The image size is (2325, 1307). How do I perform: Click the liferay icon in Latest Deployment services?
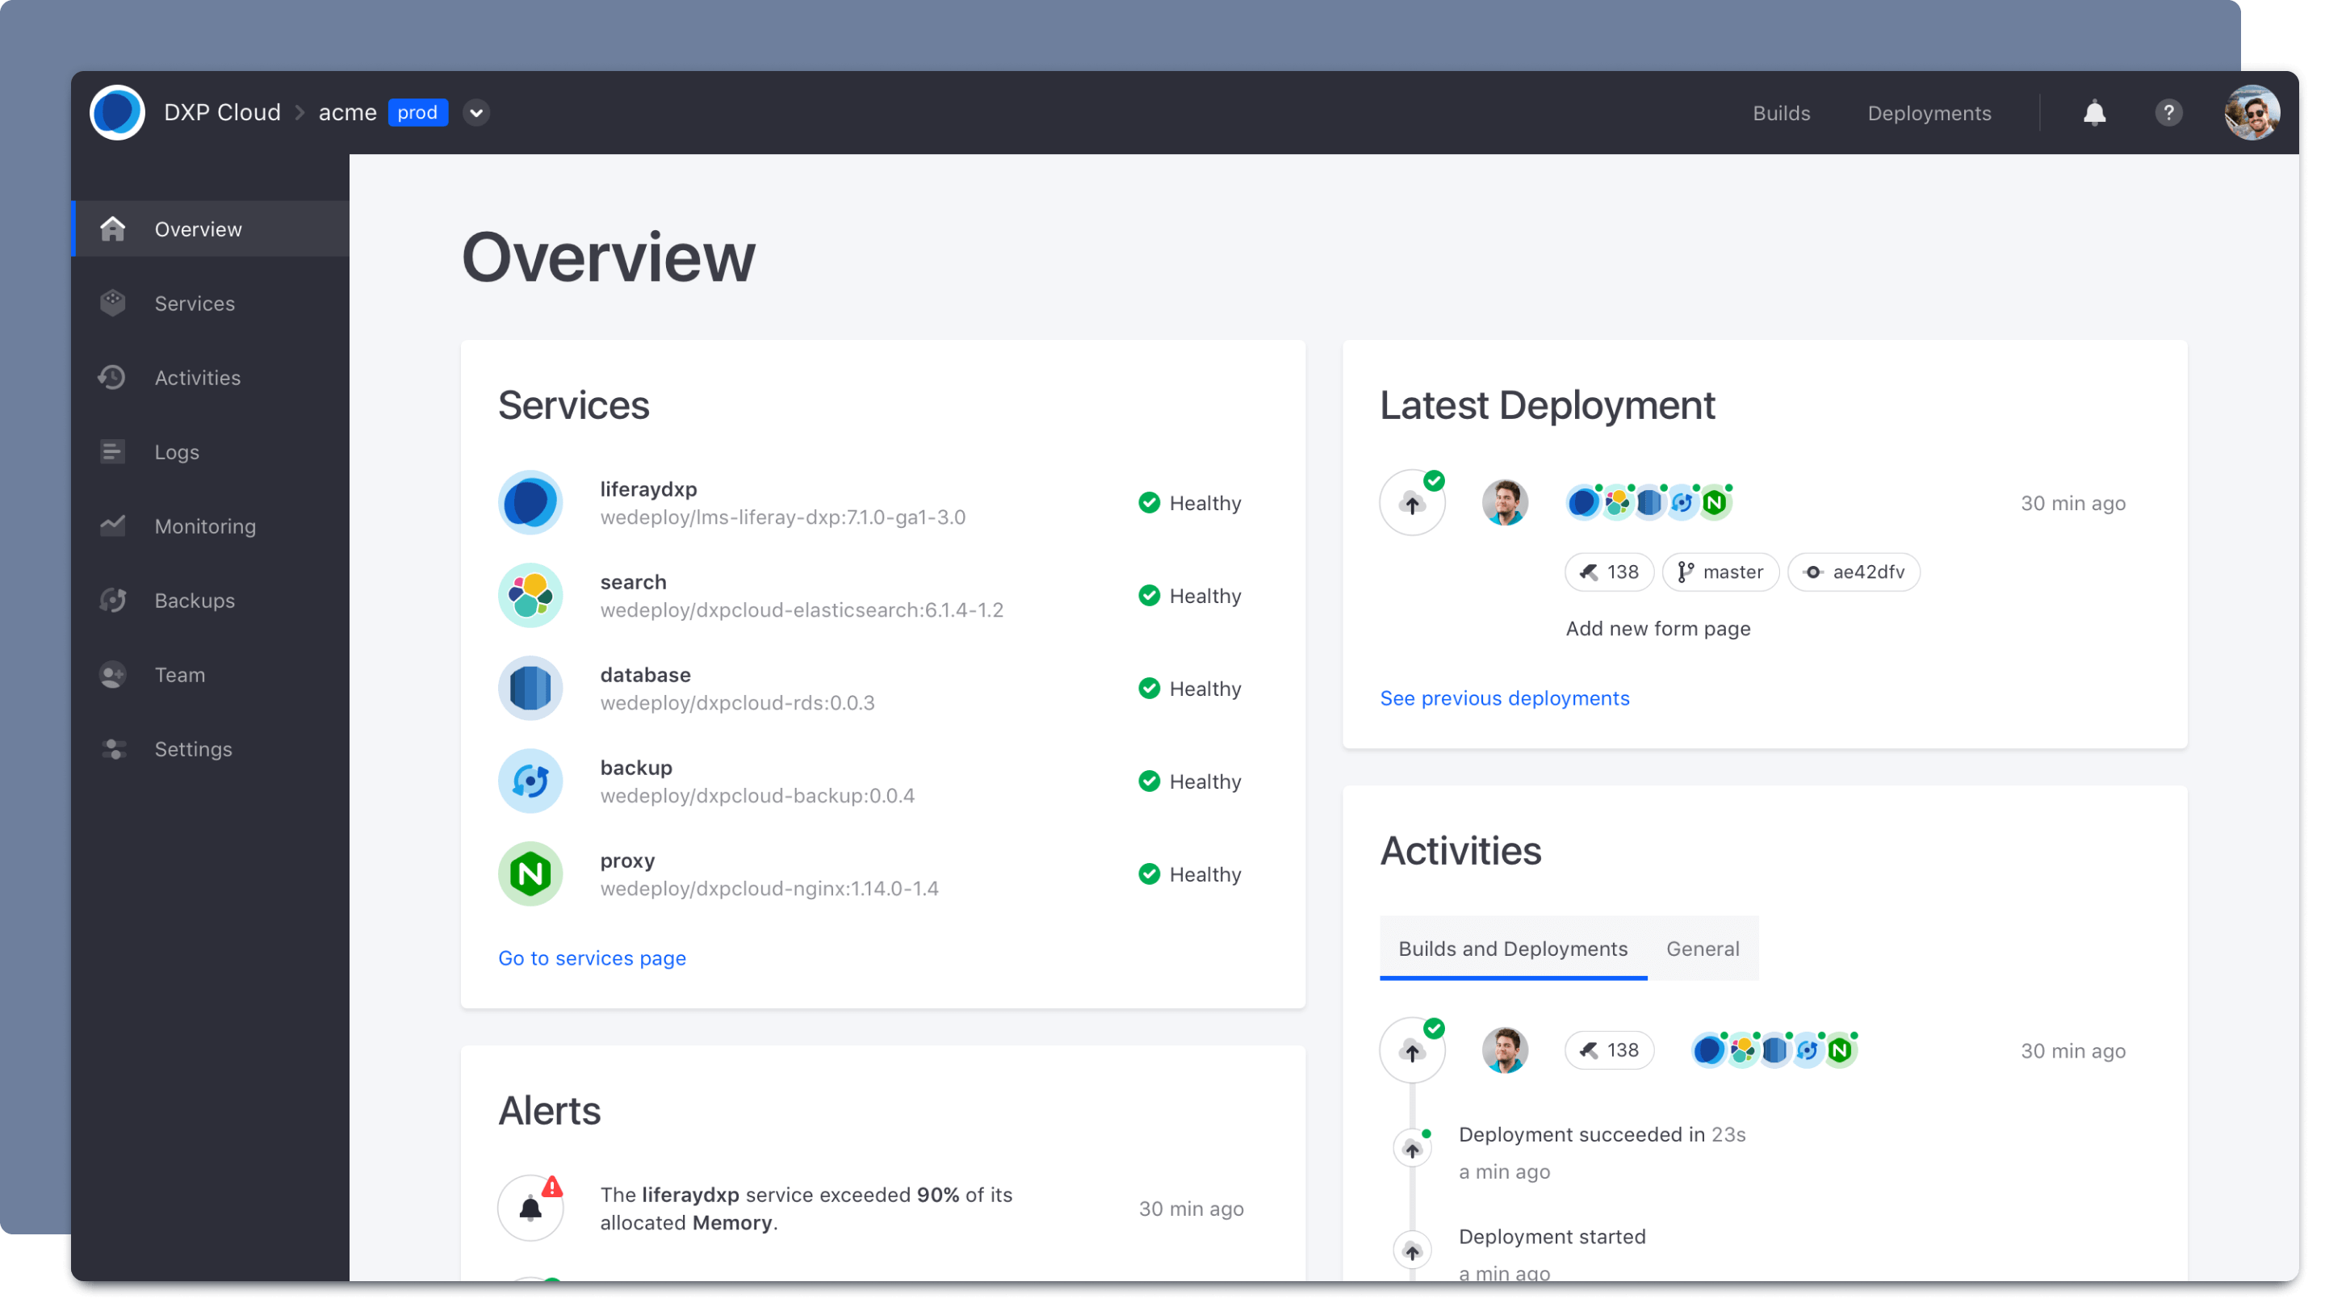[x=1583, y=503]
